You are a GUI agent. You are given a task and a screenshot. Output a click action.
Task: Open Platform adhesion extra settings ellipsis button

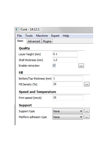click(87, 117)
